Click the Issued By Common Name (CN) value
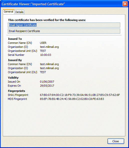 pos(49,64)
